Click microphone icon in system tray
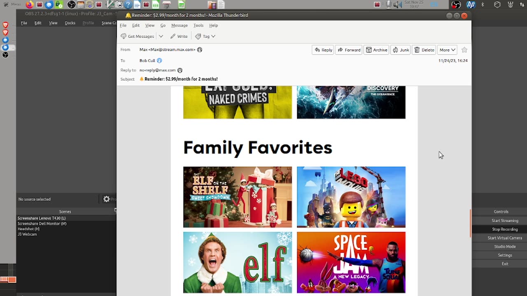This screenshot has height=296, width=527. (x=389, y=5)
